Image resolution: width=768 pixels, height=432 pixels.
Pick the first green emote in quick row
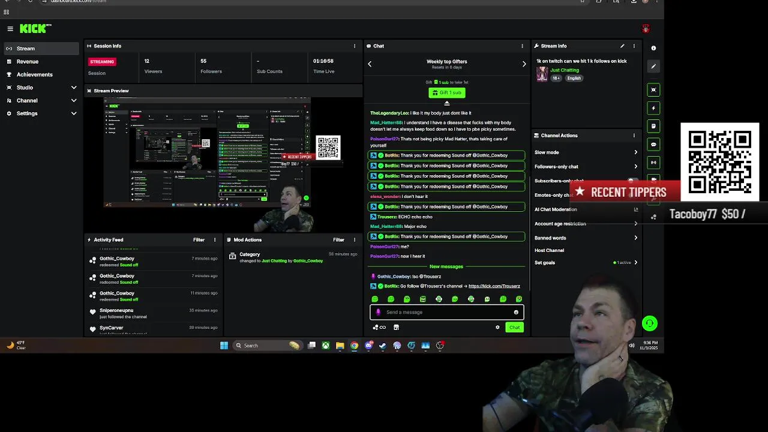click(x=375, y=299)
